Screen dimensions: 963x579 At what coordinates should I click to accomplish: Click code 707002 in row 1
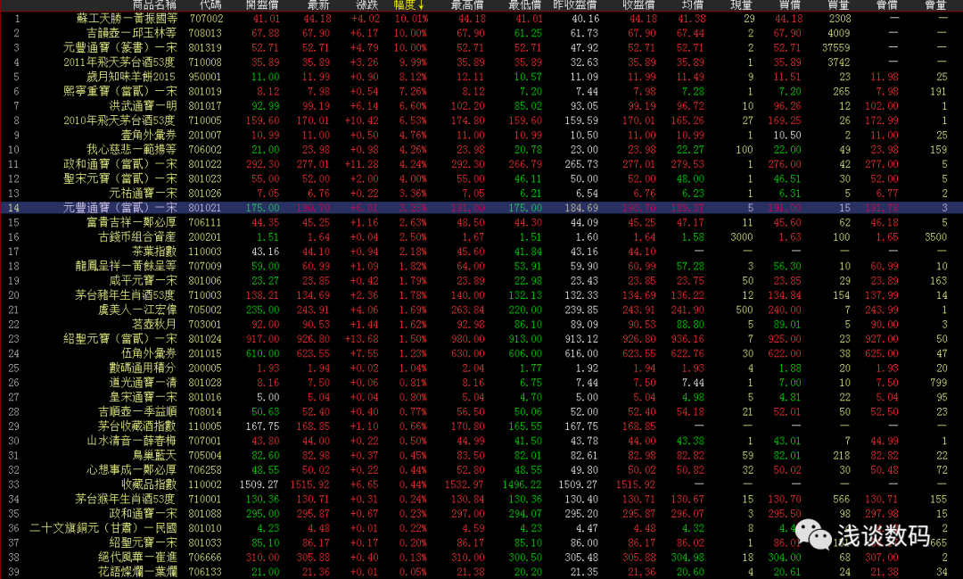coord(206,19)
